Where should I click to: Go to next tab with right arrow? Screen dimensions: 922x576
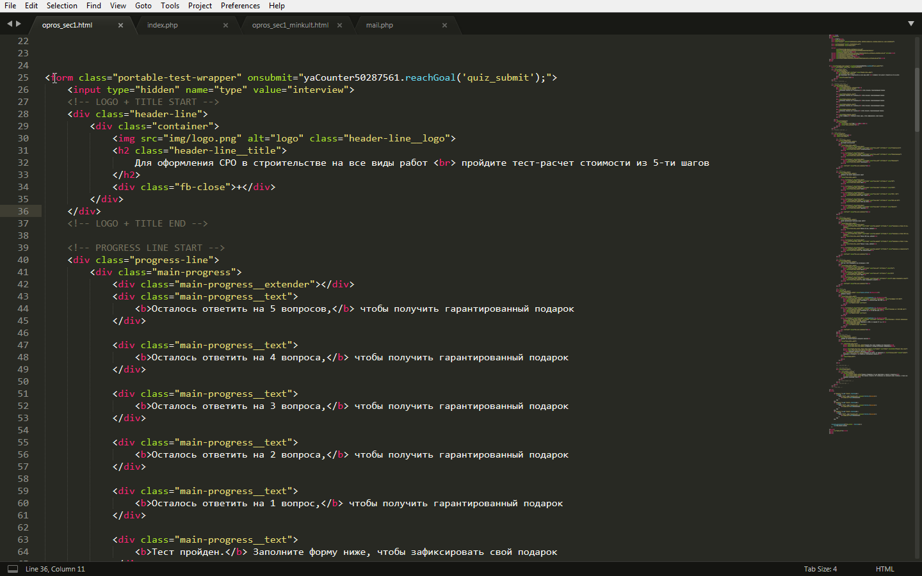pos(19,24)
